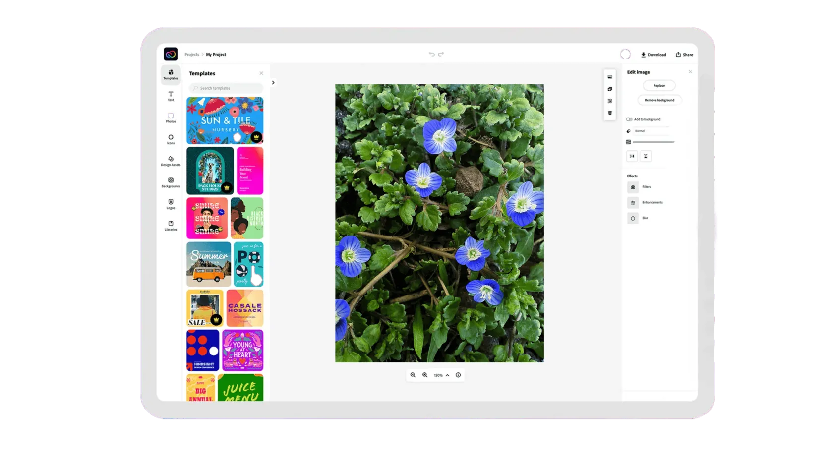833x472 pixels.
Task: Select the Templates tab in sidebar
Action: [x=171, y=74]
